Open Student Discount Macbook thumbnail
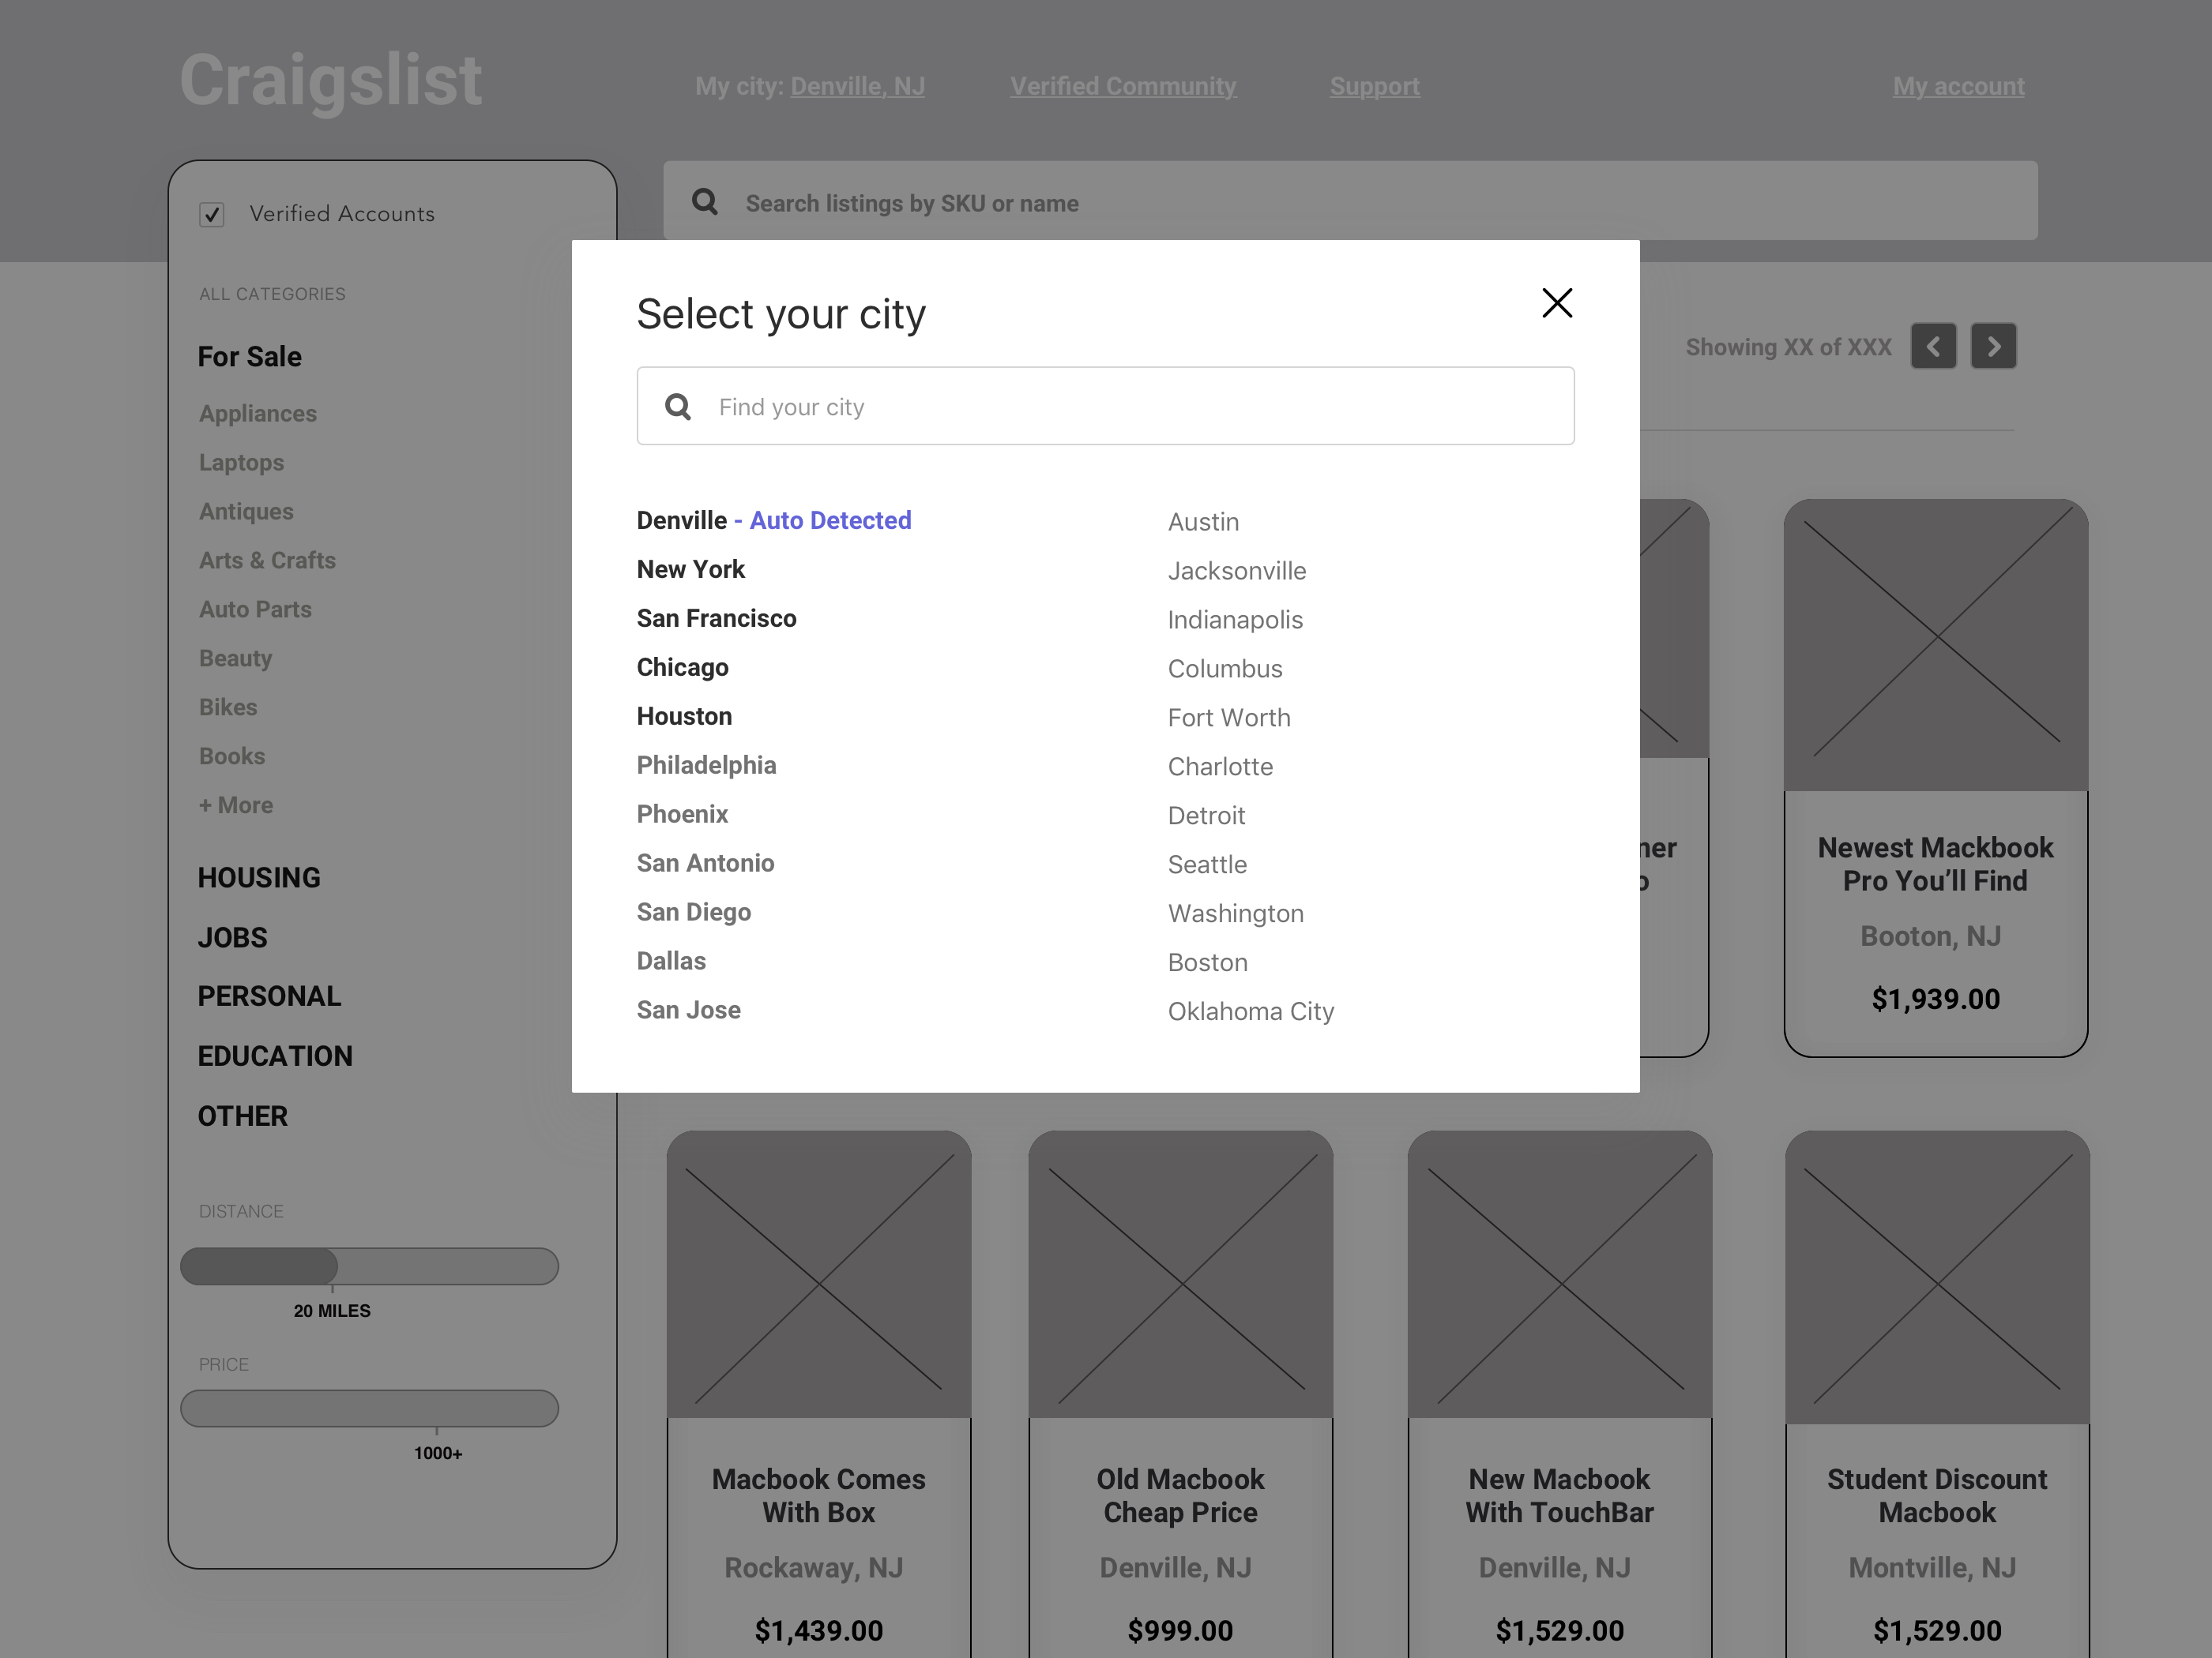This screenshot has width=2212, height=1658. [1938, 1277]
